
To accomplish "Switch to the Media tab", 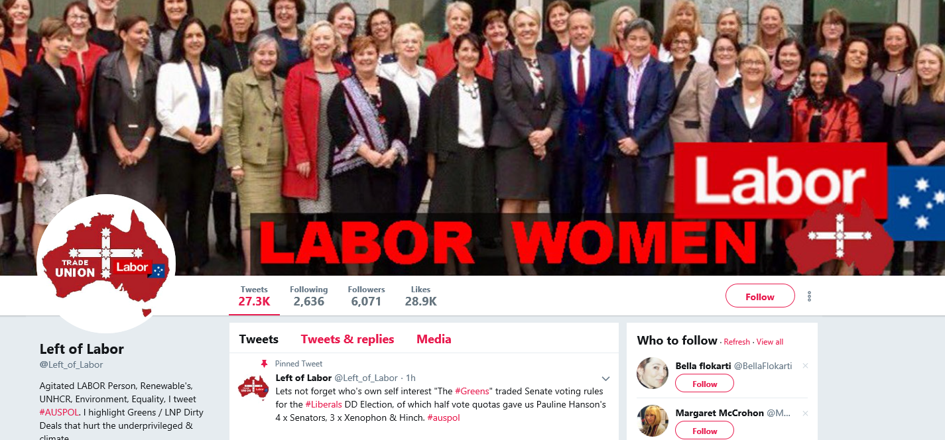I will pos(434,339).
